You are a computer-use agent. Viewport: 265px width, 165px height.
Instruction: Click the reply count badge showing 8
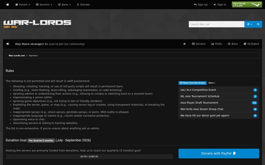coord(255,115)
